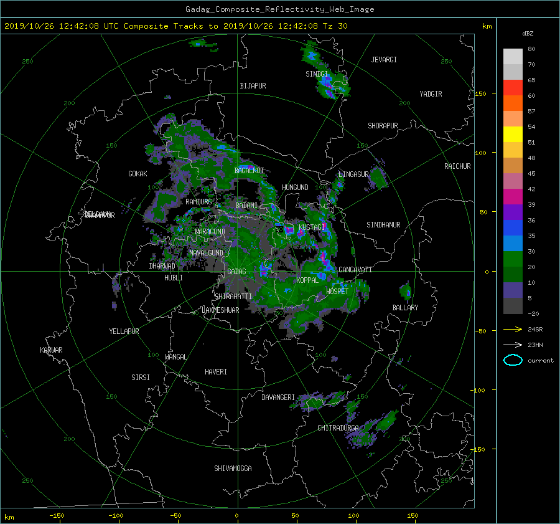The height and width of the screenshot is (524, 560).
Task: Click the SHIRAHATTI city label
Action: [233, 296]
